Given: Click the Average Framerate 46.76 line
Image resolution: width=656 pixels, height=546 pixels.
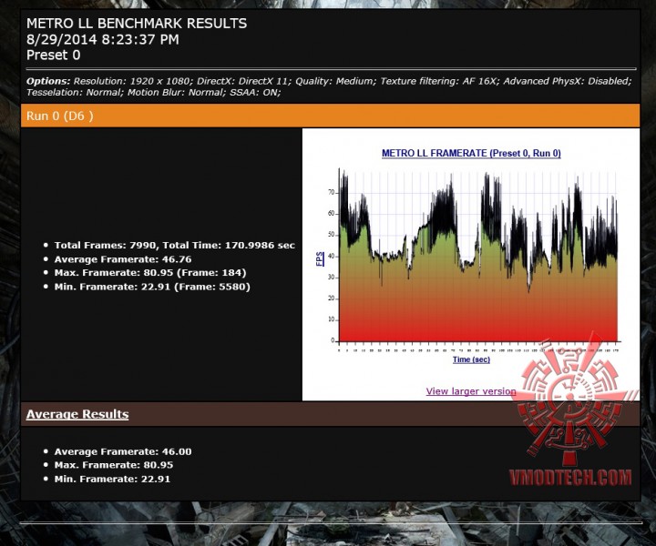Looking at the screenshot, I should (123, 259).
